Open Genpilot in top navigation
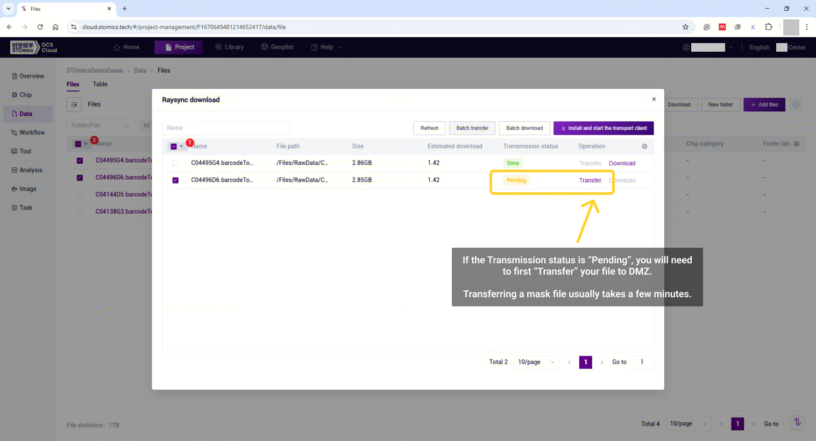Viewport: 816px width, 441px height. (278, 47)
